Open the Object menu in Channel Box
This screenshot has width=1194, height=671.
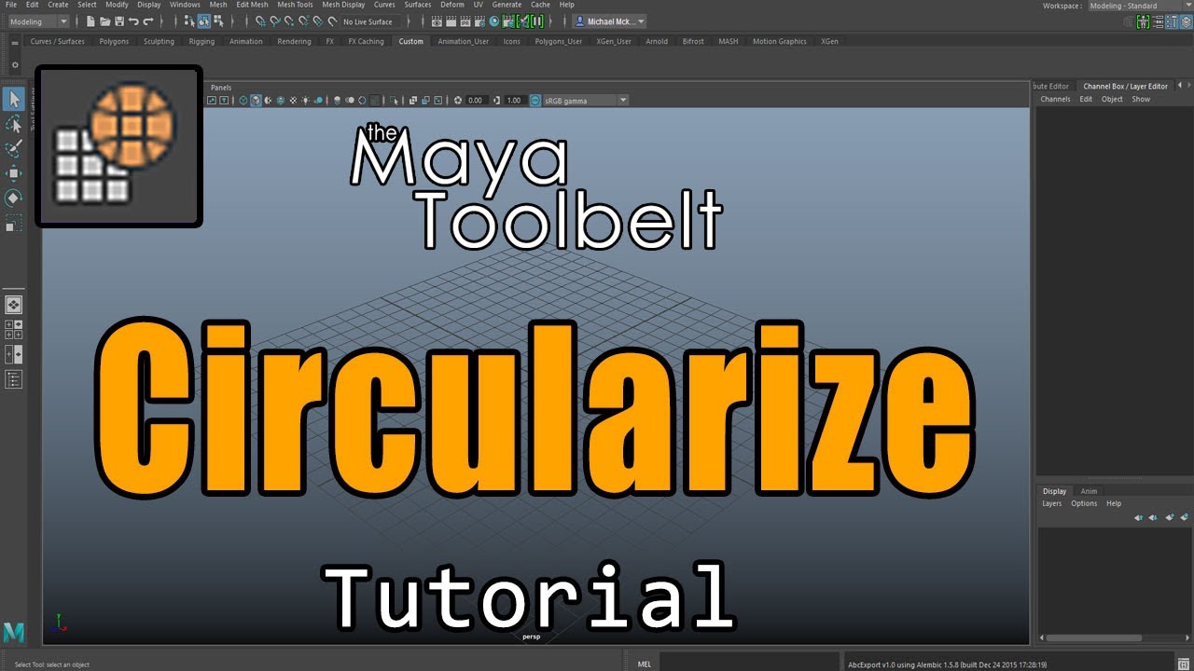(1112, 99)
